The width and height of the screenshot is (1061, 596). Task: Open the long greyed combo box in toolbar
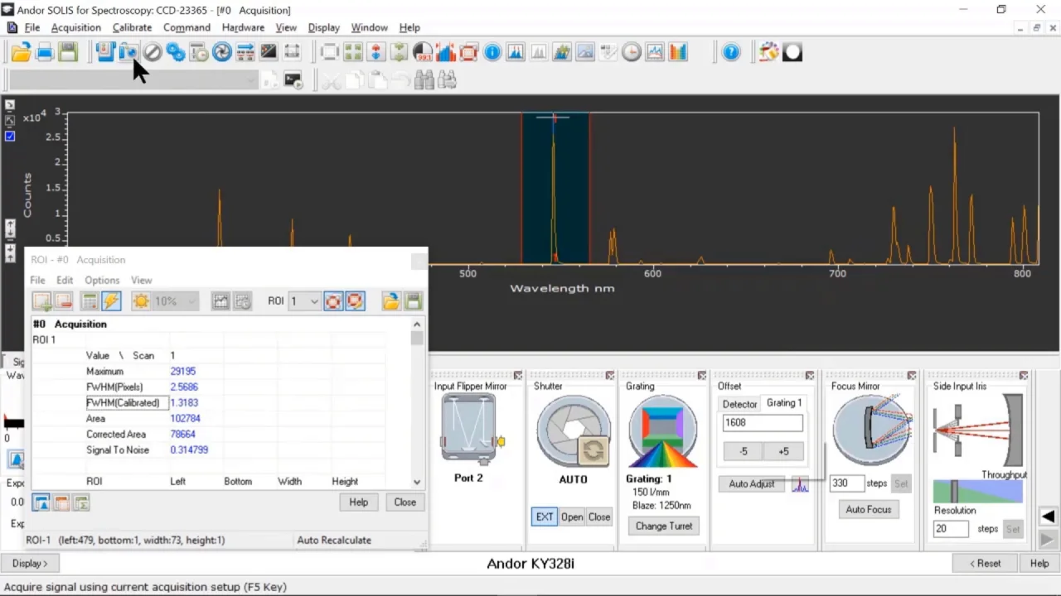[x=133, y=79]
